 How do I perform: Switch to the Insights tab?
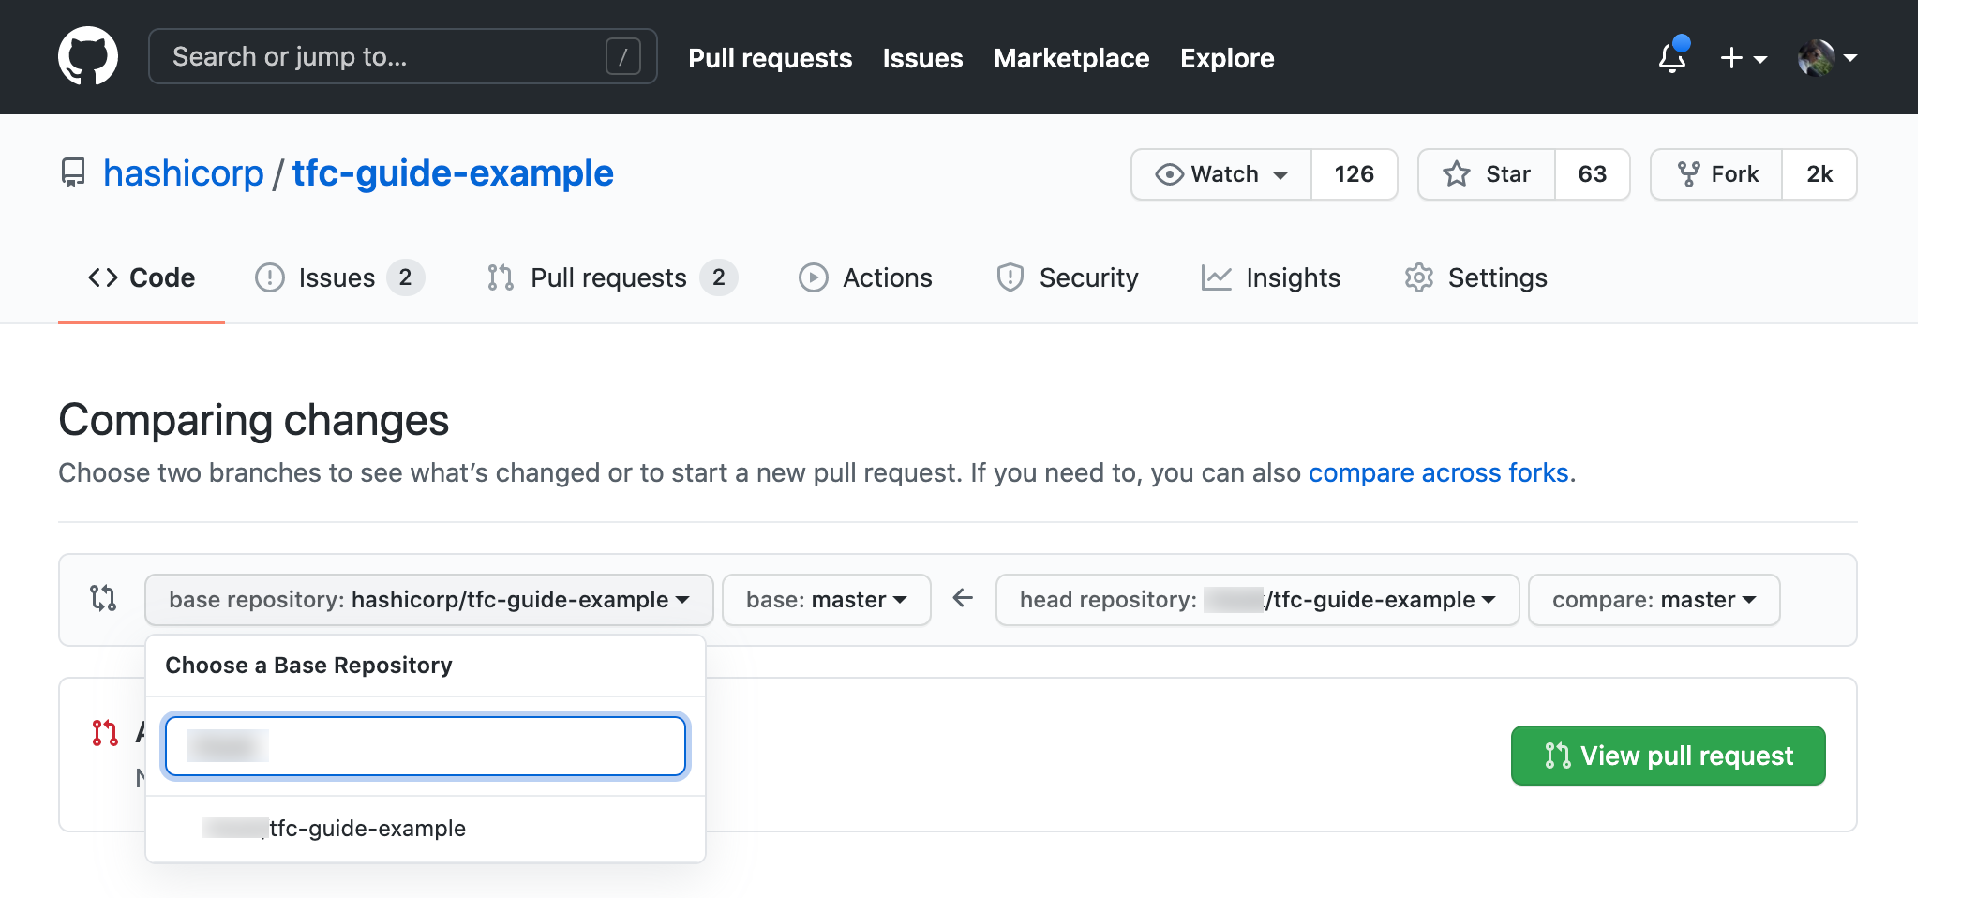coord(1271,277)
